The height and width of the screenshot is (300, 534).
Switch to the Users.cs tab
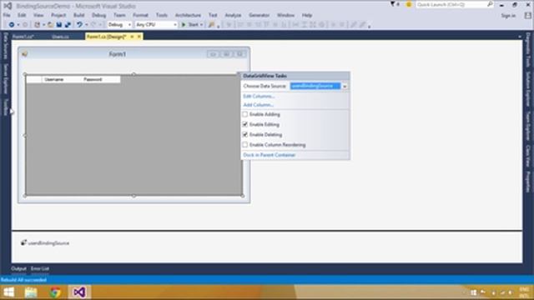pos(60,37)
